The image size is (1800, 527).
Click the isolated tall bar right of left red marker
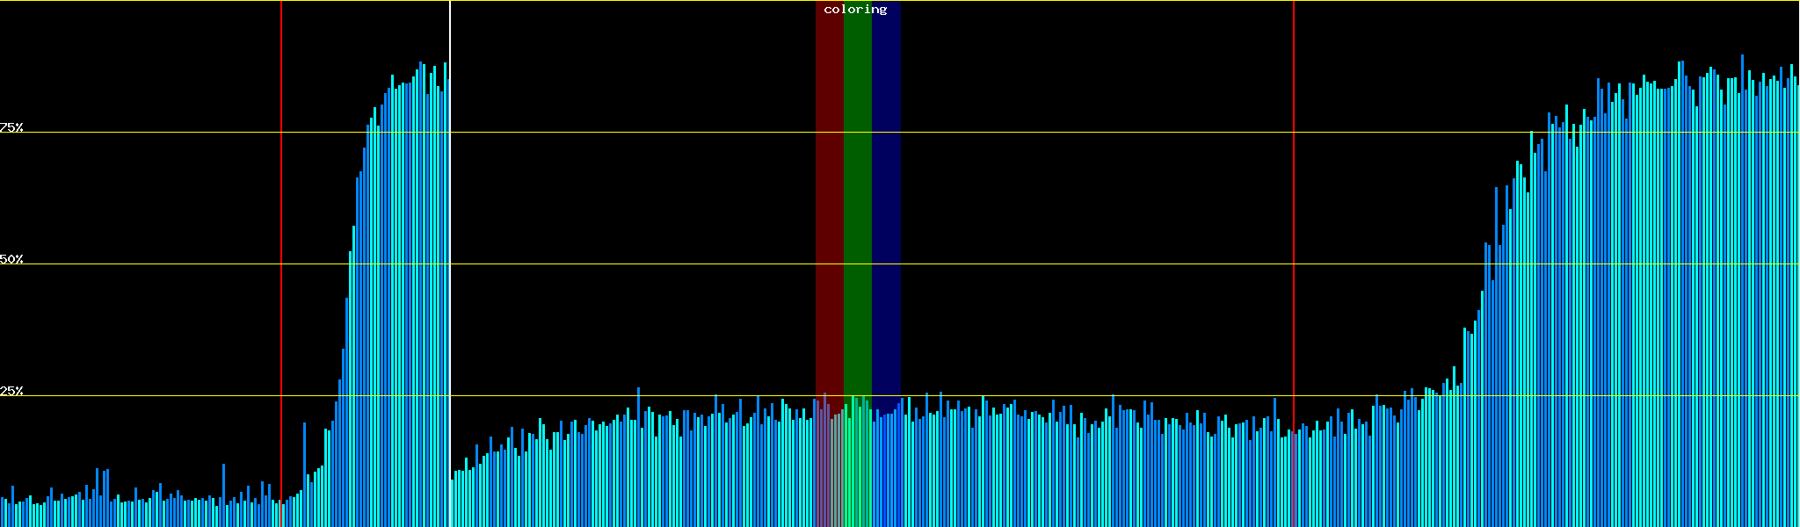tap(304, 474)
